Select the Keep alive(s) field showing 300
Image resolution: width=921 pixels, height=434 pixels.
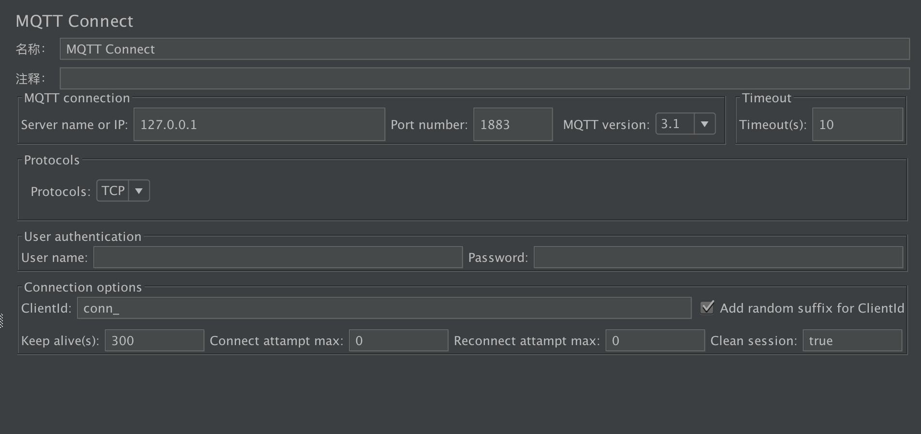(154, 340)
